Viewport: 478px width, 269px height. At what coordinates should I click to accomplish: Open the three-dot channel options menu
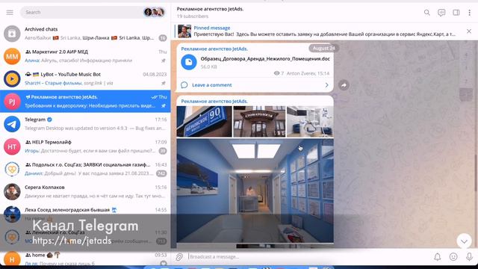[x=470, y=13]
